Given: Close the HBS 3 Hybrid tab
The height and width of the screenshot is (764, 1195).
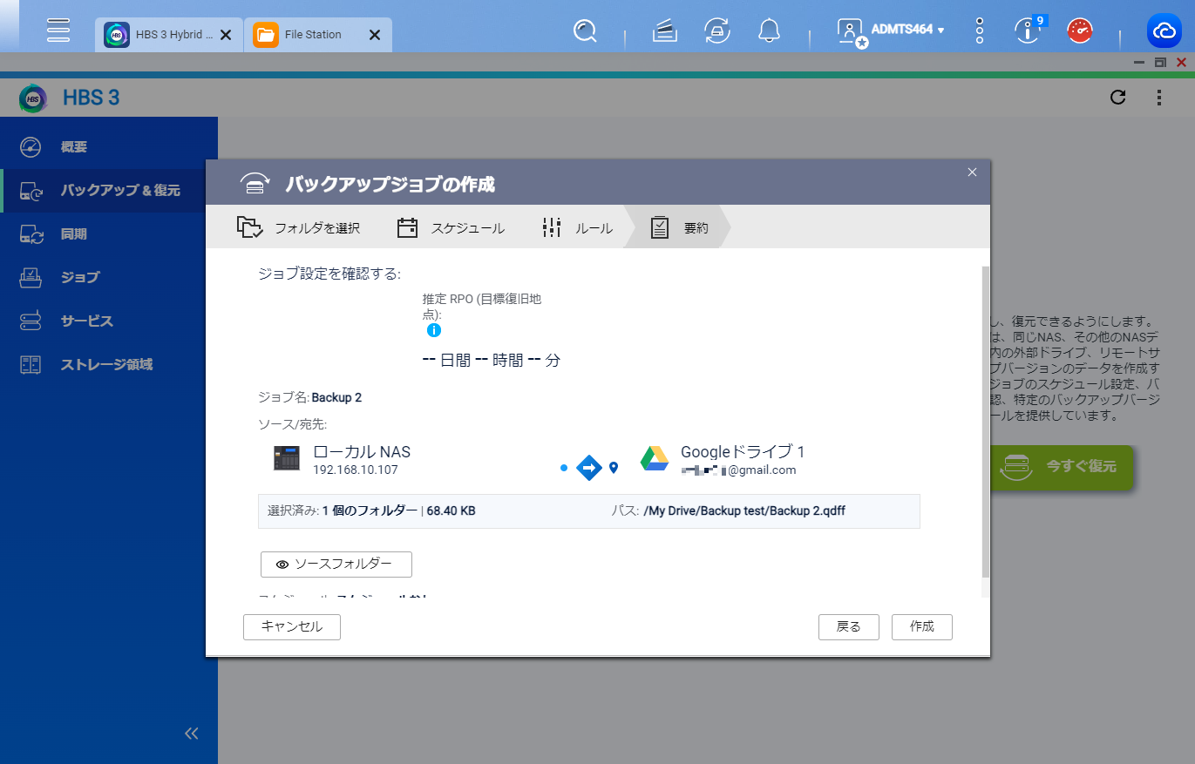Looking at the screenshot, I should 225,35.
